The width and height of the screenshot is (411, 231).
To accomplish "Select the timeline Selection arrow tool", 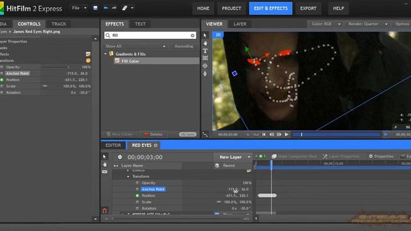I will (x=105, y=157).
